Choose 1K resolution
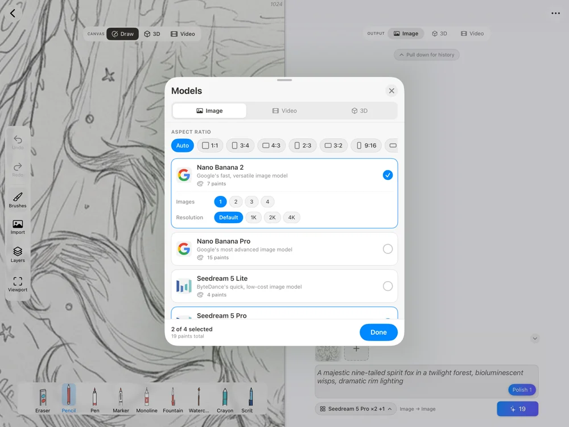The image size is (569, 427). 254,217
